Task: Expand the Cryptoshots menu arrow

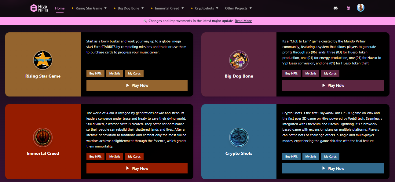Action: coord(218,8)
